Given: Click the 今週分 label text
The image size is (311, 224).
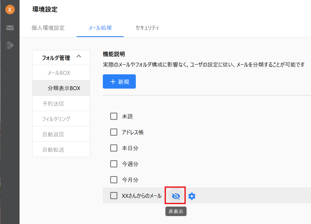Looking at the screenshot, I should (130, 164).
